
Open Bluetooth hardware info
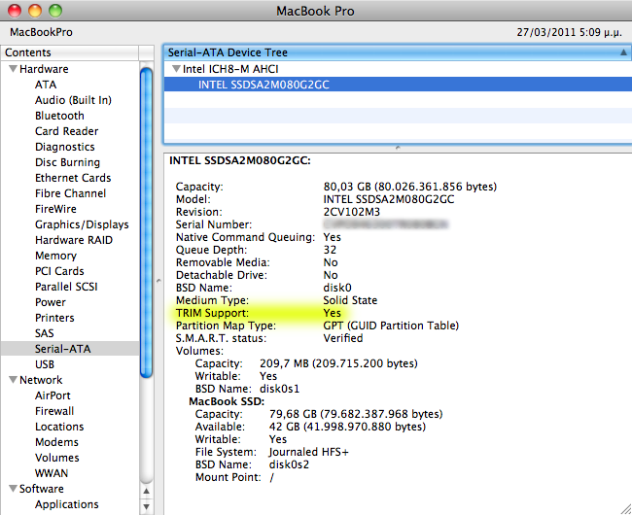[59, 116]
